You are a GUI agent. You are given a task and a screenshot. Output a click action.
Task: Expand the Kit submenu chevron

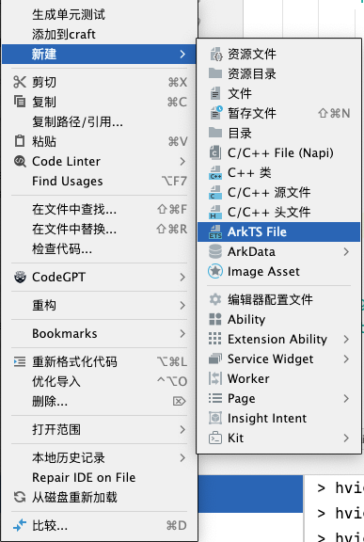[346, 438]
